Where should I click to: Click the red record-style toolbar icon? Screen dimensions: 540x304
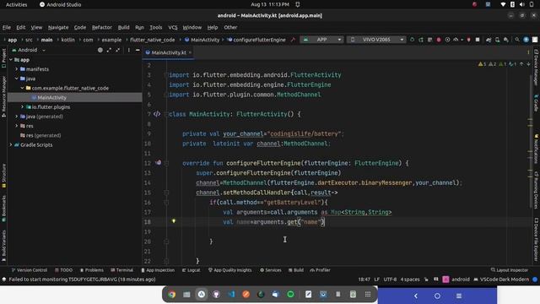click(x=439, y=40)
